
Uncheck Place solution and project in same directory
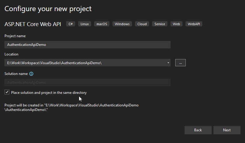tap(7, 92)
